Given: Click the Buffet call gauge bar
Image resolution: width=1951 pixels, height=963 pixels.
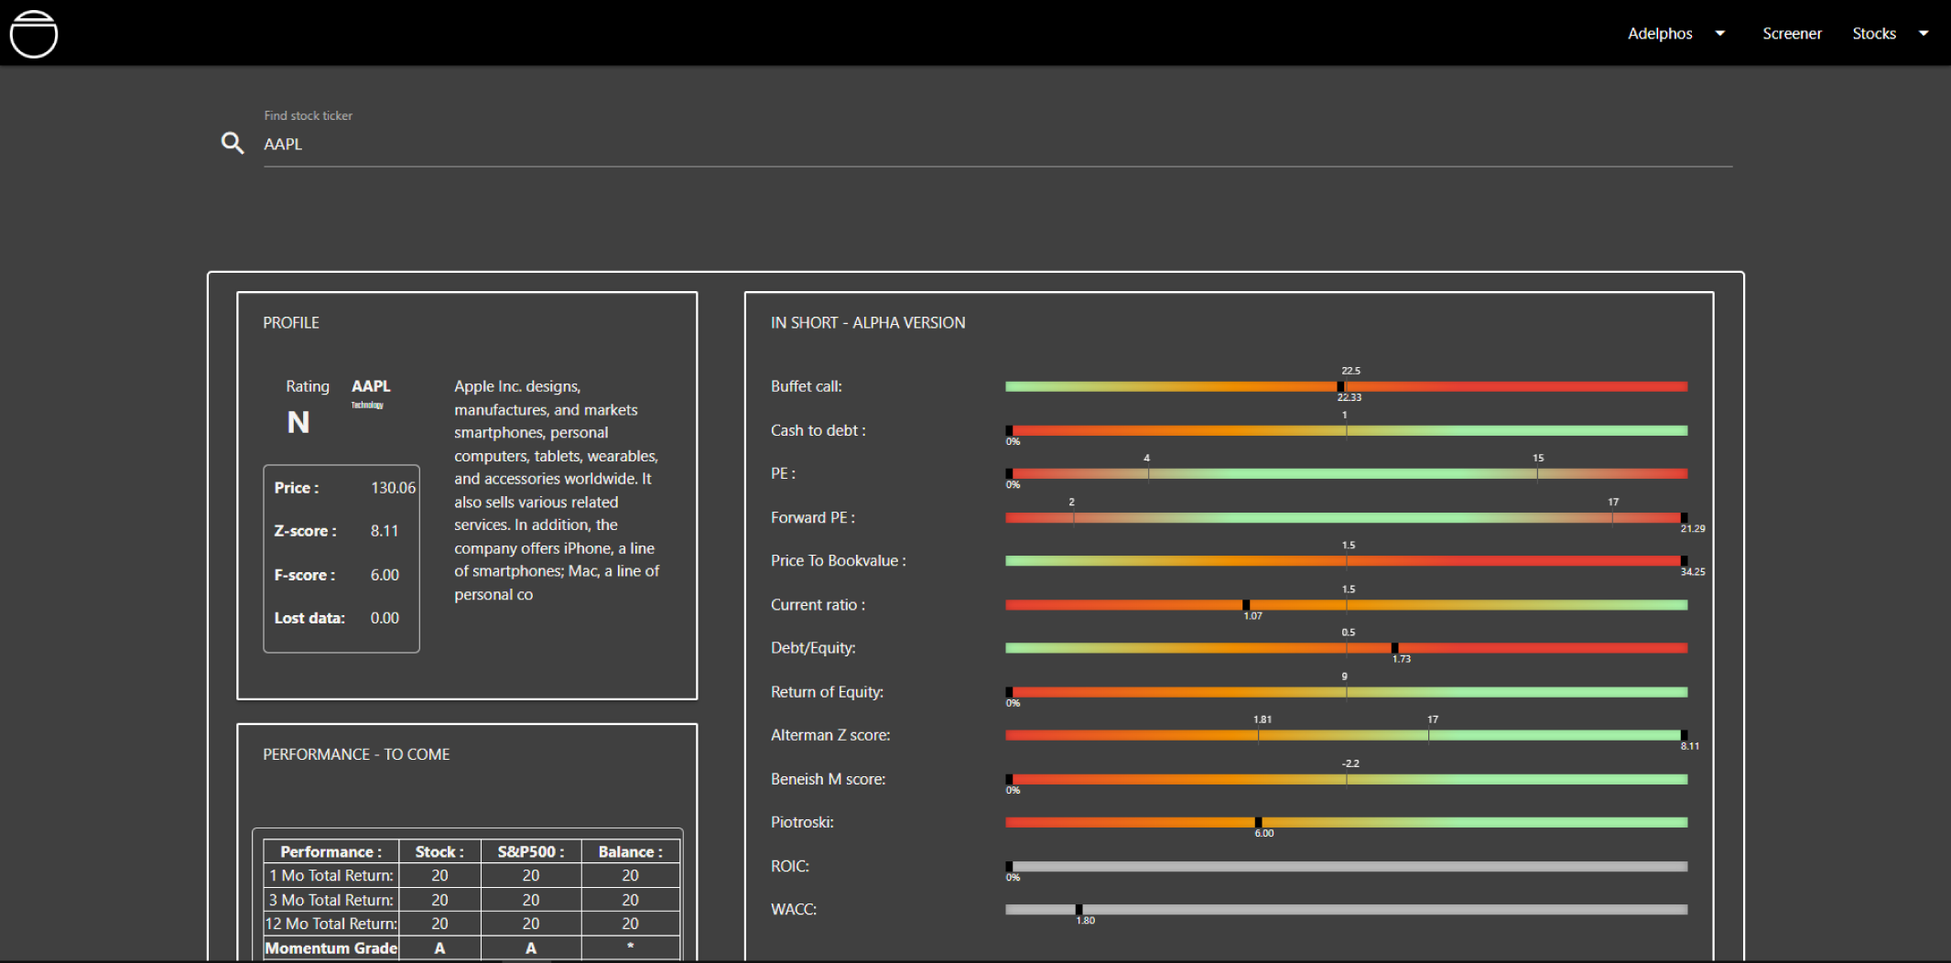Looking at the screenshot, I should tap(1345, 386).
